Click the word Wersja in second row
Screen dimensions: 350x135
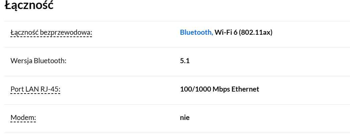21,61
